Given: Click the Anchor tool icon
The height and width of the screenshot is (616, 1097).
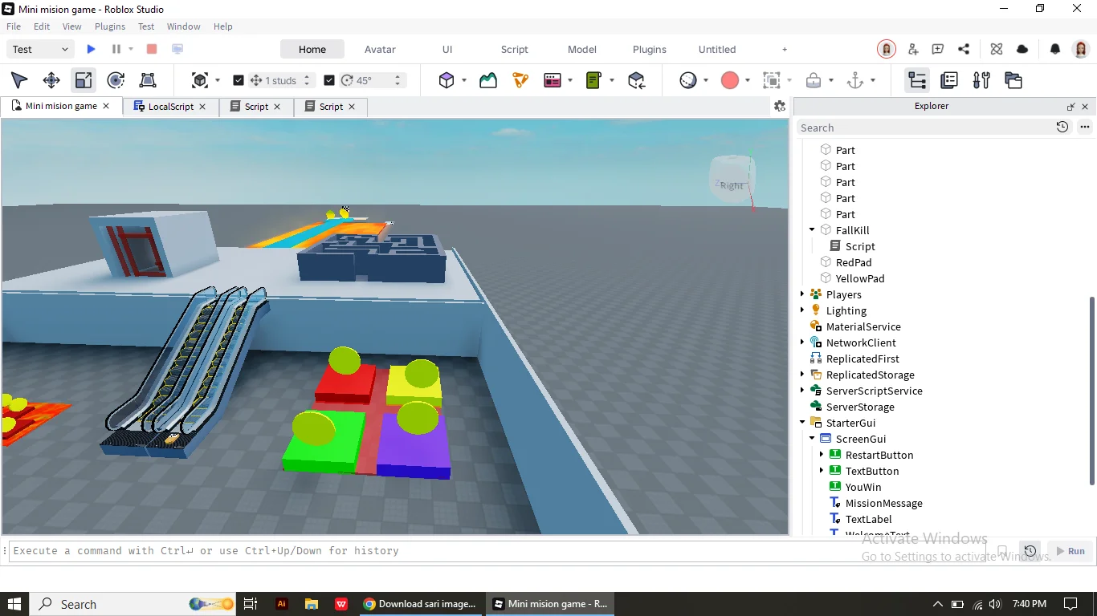Looking at the screenshot, I should click(x=855, y=80).
